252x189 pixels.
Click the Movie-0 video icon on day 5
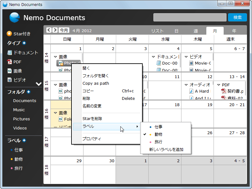pos(191,63)
